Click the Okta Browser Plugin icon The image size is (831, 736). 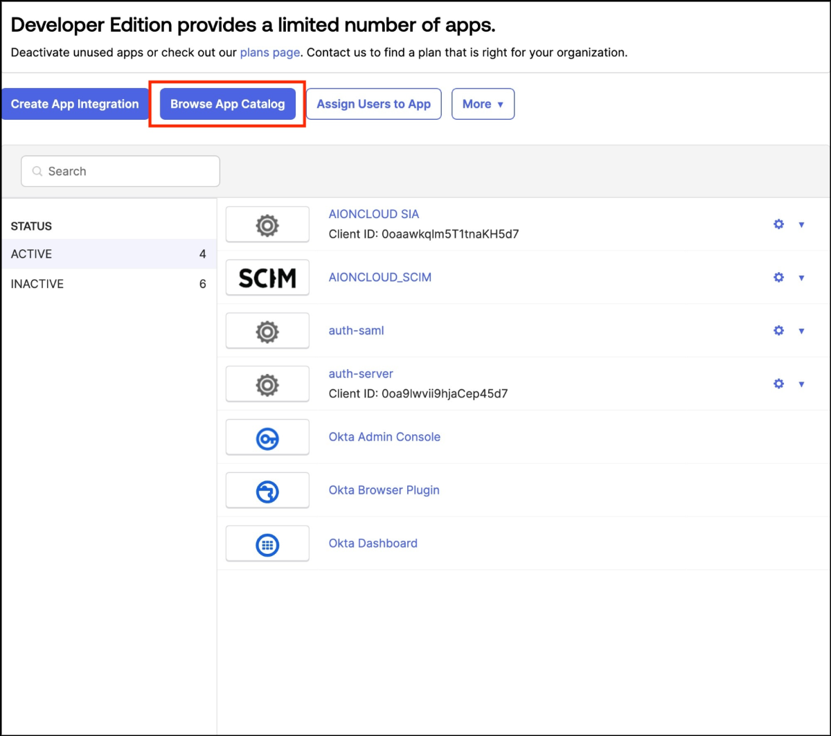(x=267, y=492)
